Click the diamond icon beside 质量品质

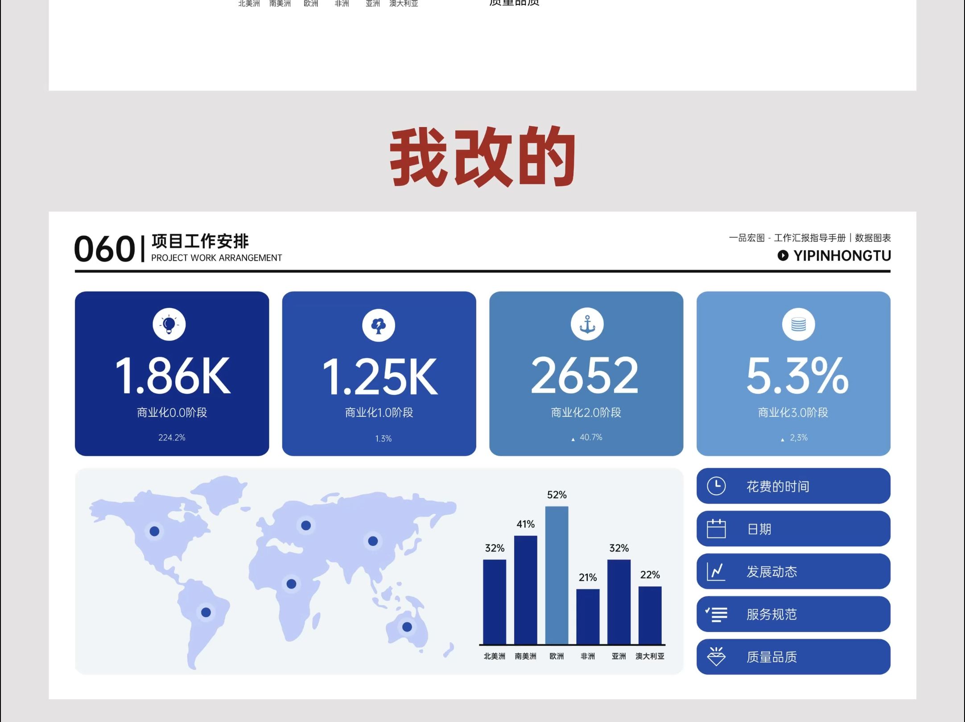[x=716, y=656]
